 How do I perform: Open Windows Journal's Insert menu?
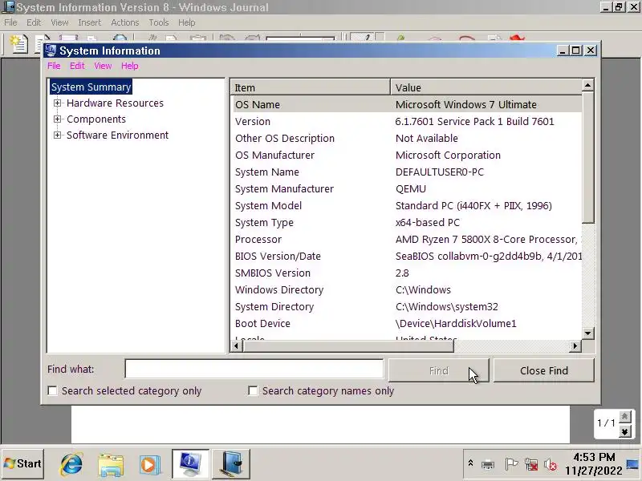[x=89, y=22]
